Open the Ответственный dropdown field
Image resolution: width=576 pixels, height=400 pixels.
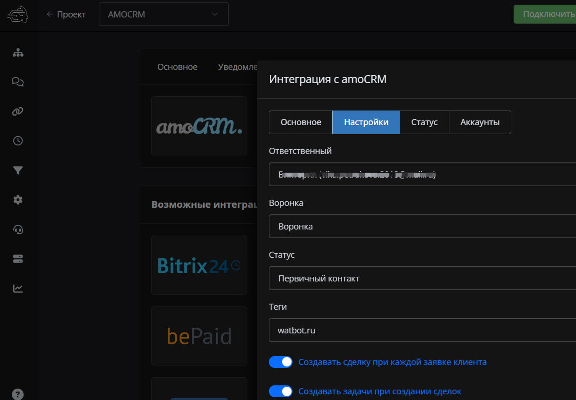click(x=421, y=175)
